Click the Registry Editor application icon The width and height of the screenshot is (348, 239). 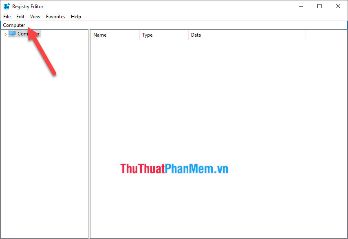tap(6, 6)
